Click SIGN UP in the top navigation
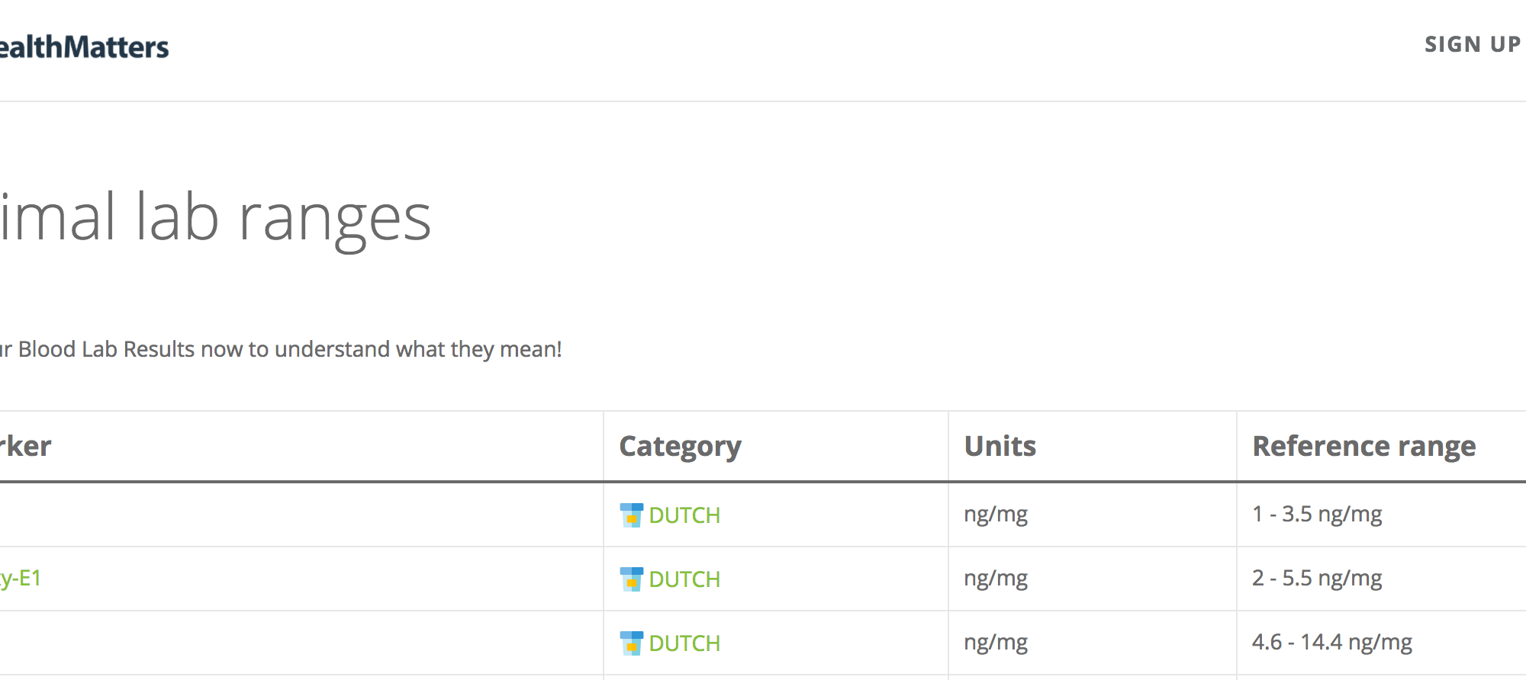The height and width of the screenshot is (680, 1526). tap(1472, 45)
